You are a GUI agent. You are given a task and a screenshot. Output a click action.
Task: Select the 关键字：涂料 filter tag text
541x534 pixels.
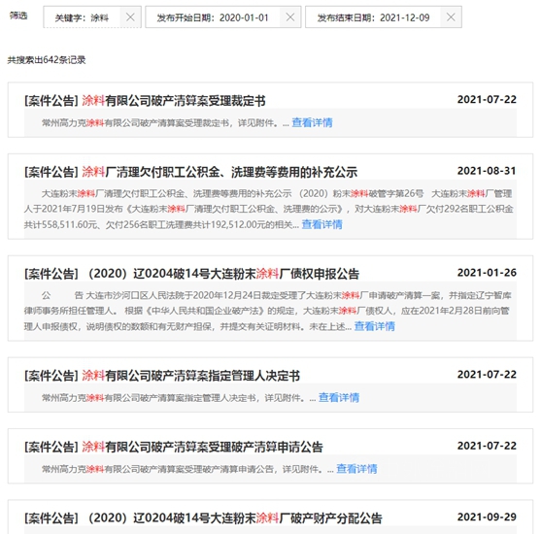tap(82, 17)
